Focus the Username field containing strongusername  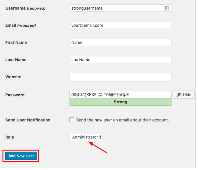pyautogui.click(x=120, y=8)
